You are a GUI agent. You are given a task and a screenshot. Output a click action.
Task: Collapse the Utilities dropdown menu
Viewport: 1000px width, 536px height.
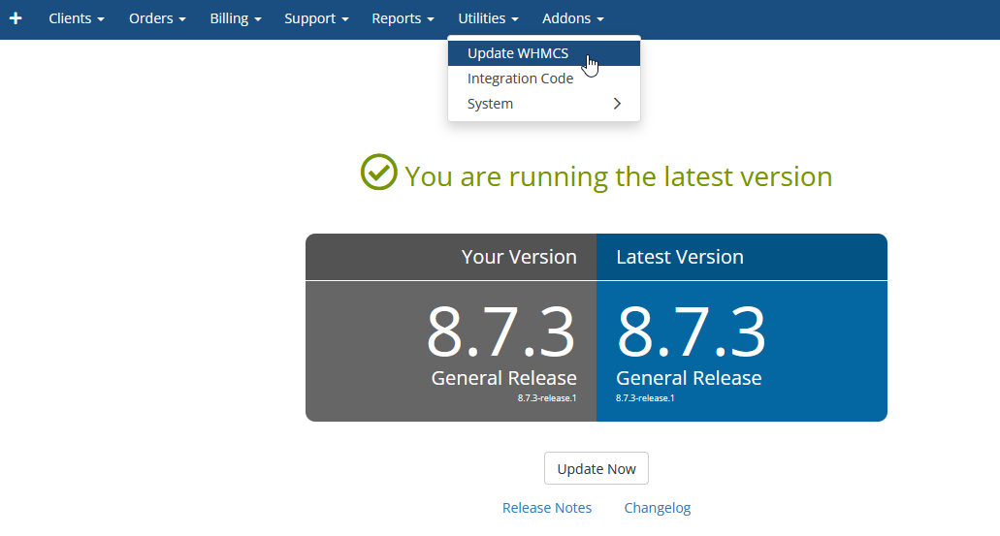[x=488, y=18]
